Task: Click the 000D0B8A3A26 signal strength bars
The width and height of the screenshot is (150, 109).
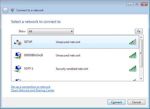Action: pyautogui.click(x=133, y=55)
